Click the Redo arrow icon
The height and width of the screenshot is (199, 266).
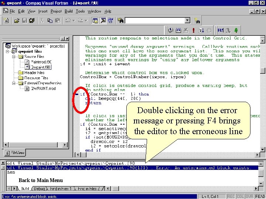(x=80, y=21)
